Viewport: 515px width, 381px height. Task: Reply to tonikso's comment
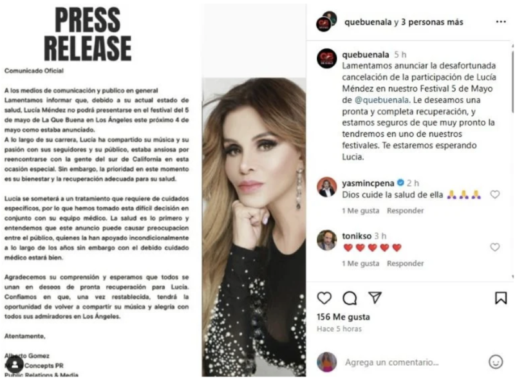(405, 263)
